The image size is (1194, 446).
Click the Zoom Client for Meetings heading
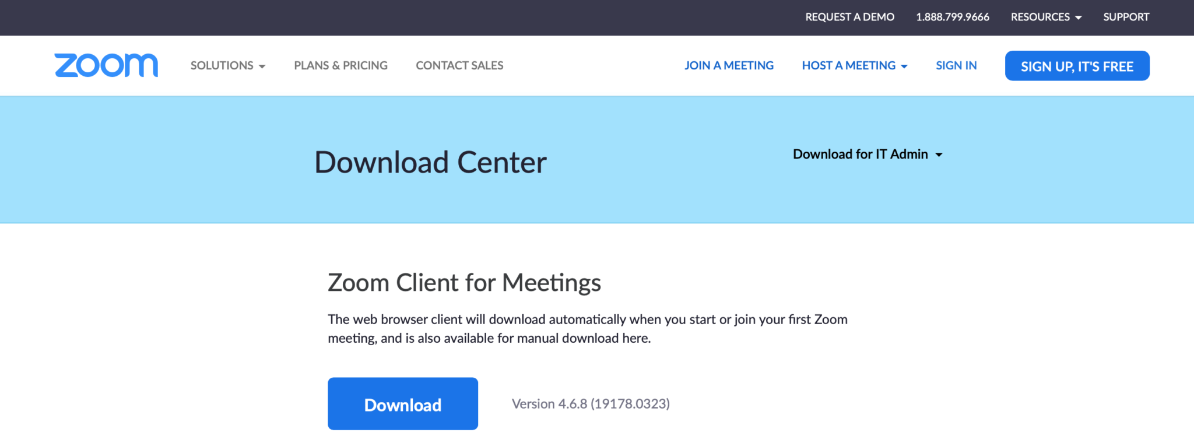click(x=464, y=283)
